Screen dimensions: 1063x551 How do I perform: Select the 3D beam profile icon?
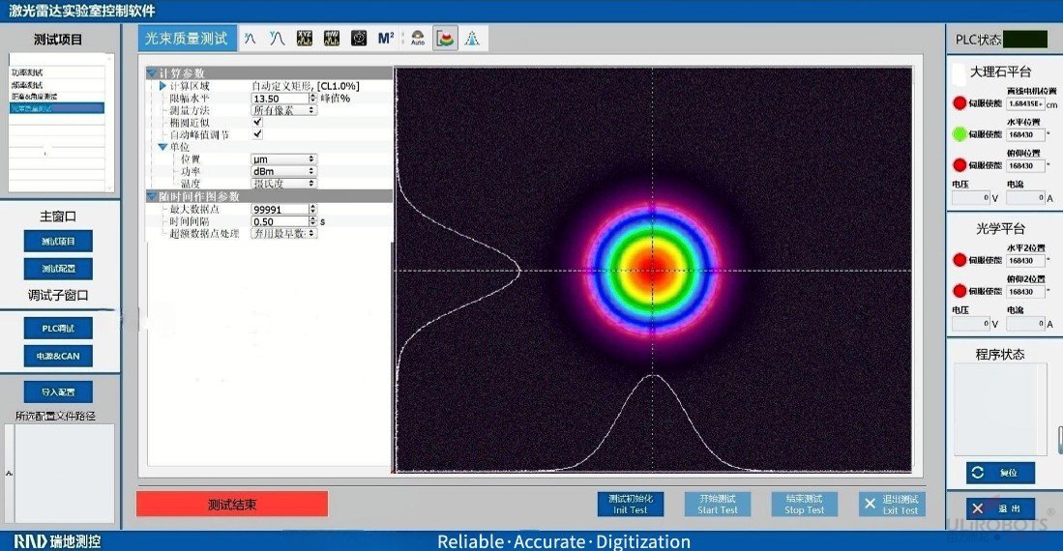pos(473,39)
